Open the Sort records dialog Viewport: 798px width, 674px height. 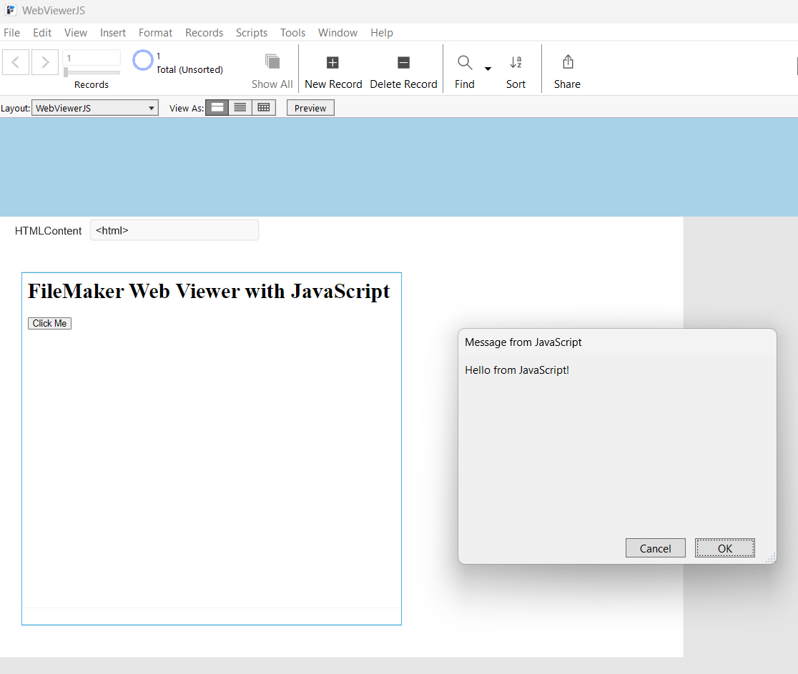click(516, 71)
